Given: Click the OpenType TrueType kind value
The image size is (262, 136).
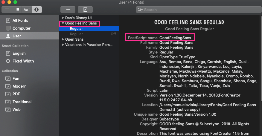Looking at the screenshot, I should coord(177,57).
